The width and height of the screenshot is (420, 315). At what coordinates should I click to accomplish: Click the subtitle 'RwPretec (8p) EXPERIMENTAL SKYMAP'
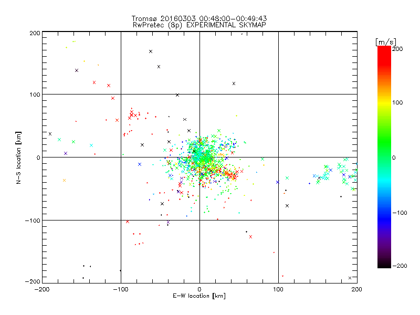199,25
